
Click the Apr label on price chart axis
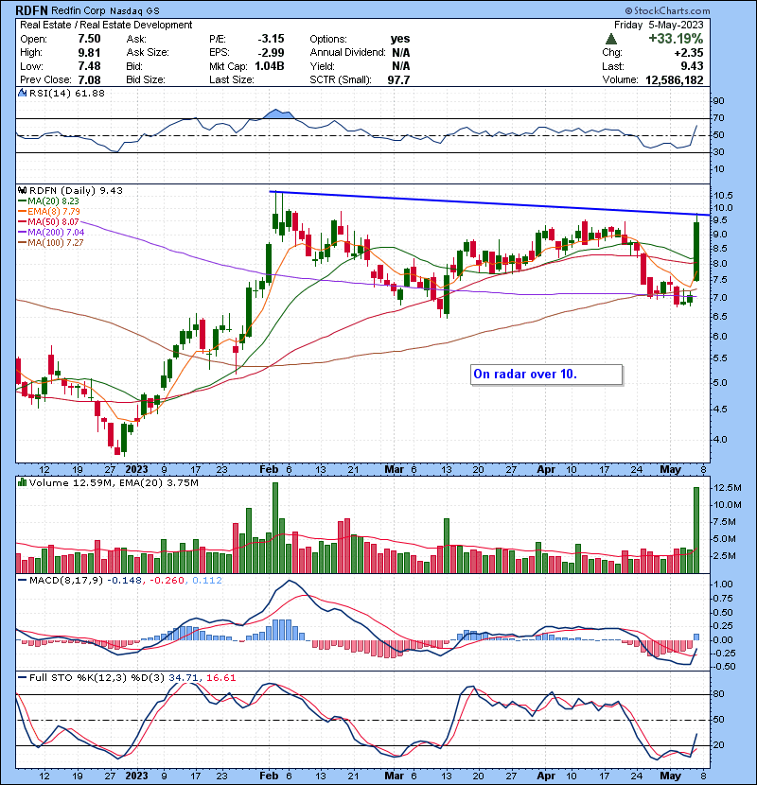point(546,470)
